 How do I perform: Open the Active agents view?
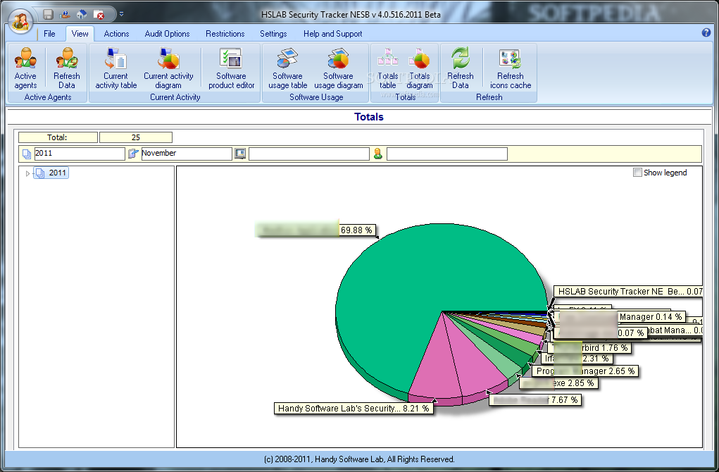pos(25,68)
